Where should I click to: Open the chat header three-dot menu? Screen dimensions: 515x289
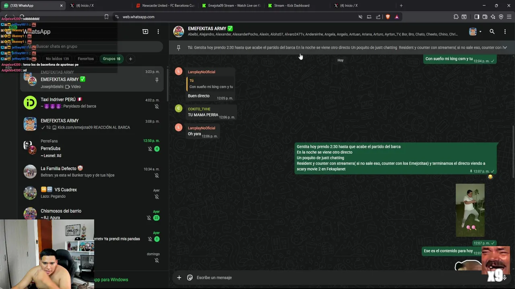(505, 31)
